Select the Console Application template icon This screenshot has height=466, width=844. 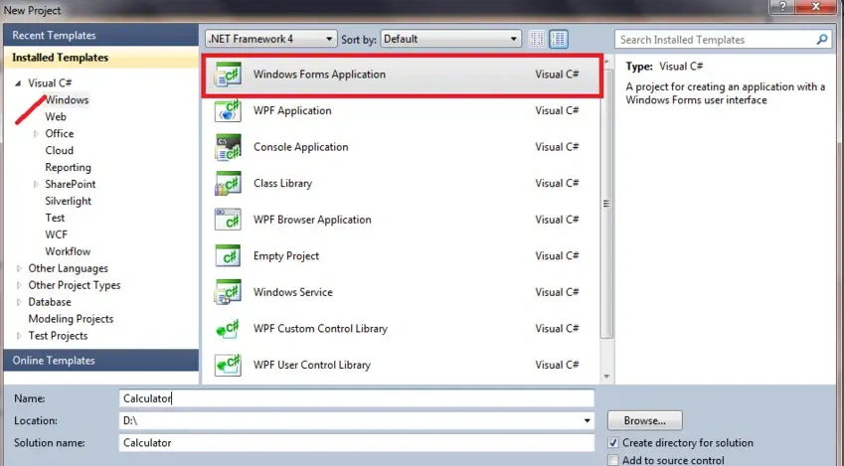click(x=227, y=147)
